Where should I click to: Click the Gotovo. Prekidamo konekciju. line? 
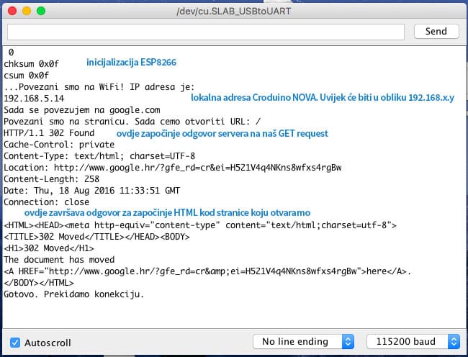tap(74, 294)
